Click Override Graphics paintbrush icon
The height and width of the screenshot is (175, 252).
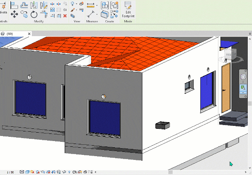coord(73,10)
